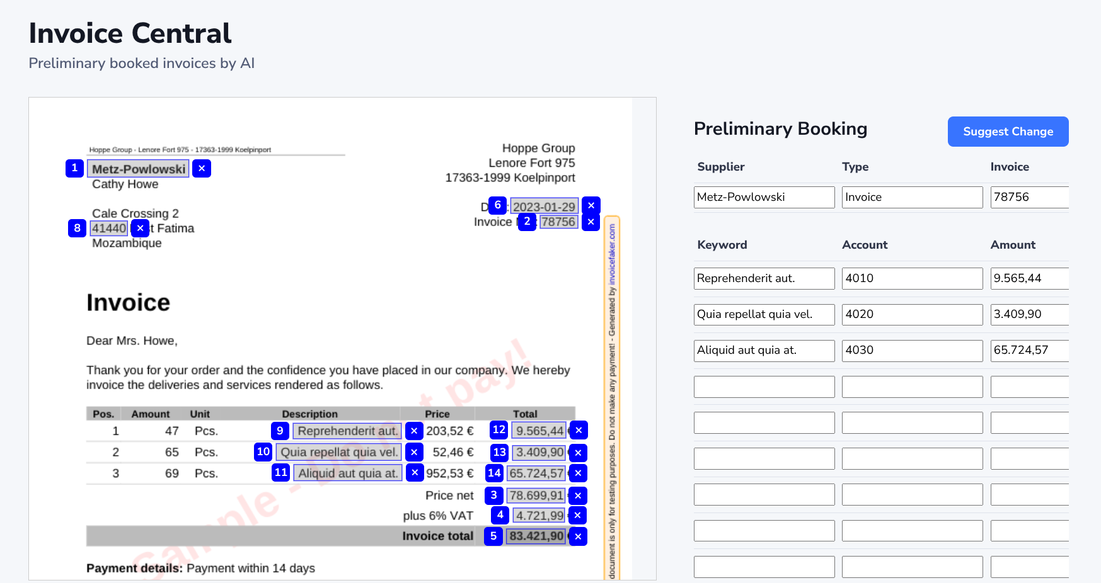Remove the 'Reprehenderit aut.' description annotation
Viewport: 1101px width, 583px height.
pyautogui.click(x=414, y=431)
